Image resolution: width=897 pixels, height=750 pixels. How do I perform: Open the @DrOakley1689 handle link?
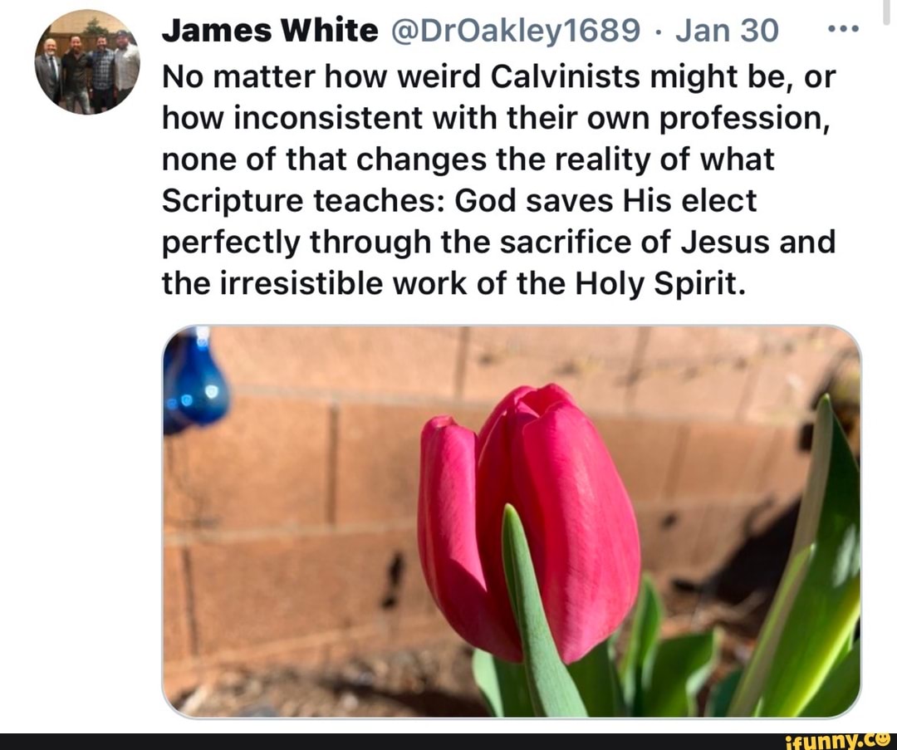[516, 31]
